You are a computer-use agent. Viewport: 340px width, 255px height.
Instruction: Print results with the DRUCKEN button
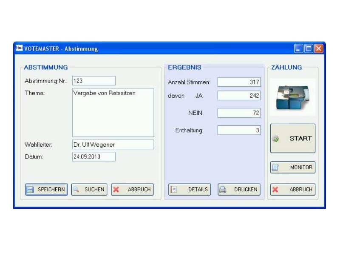click(239, 190)
